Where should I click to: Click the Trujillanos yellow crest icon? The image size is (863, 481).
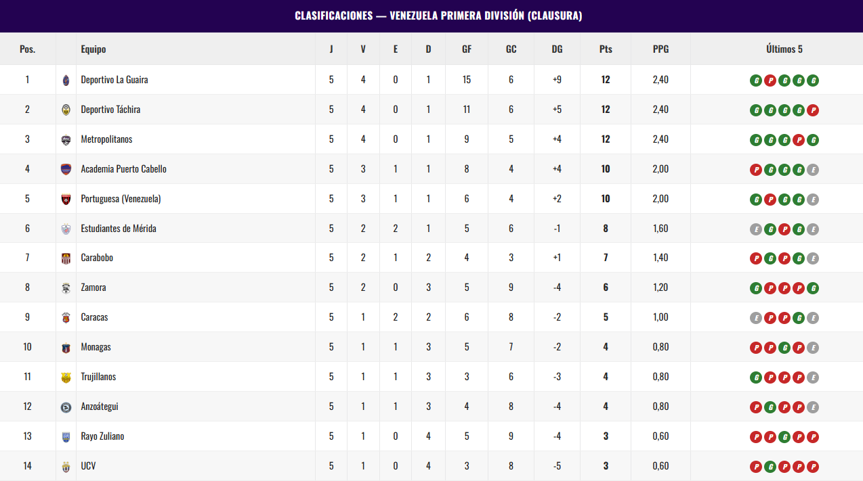click(x=66, y=377)
